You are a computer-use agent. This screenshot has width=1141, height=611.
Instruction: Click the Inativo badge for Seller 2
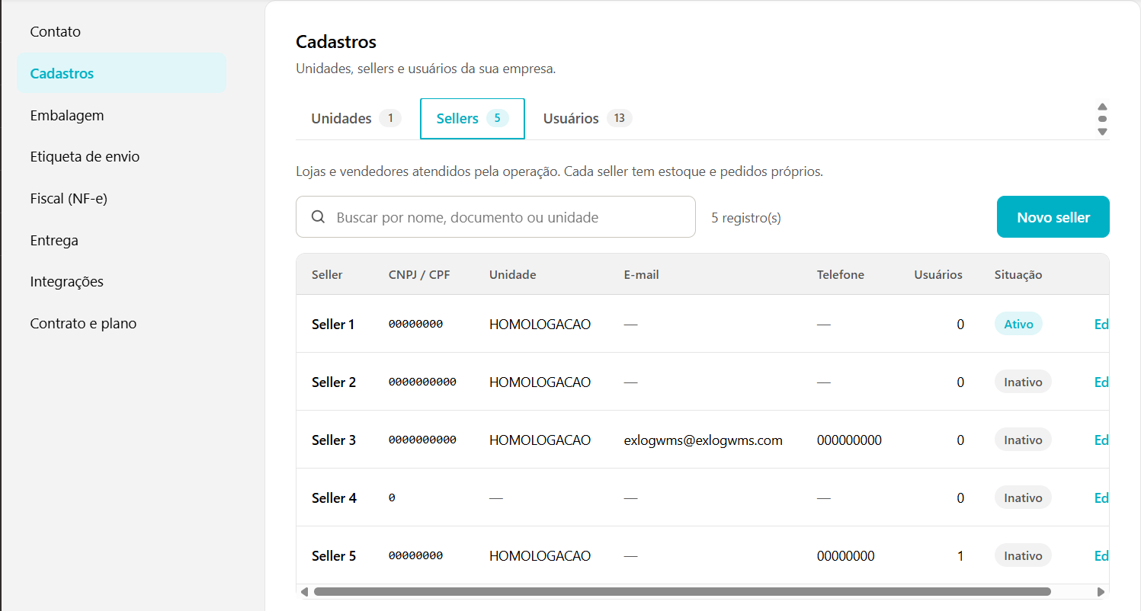pos(1023,382)
